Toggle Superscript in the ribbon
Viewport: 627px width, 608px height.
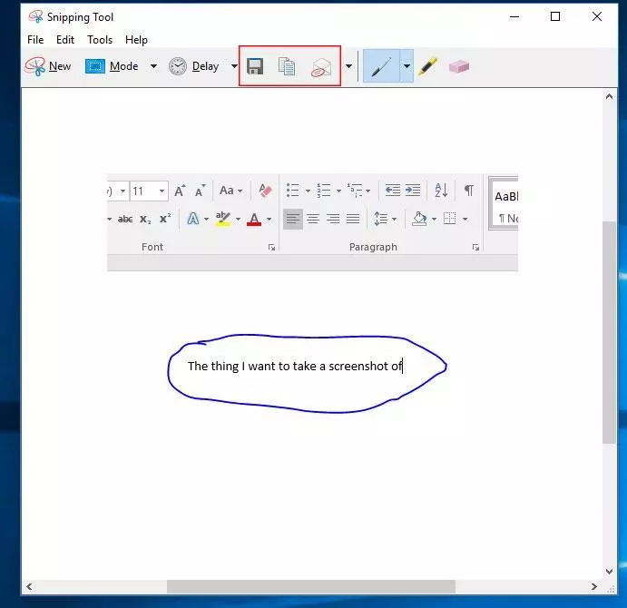pyautogui.click(x=165, y=219)
